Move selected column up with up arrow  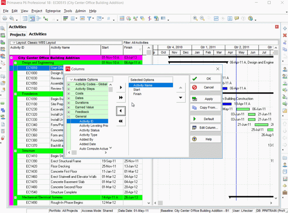click(181, 87)
